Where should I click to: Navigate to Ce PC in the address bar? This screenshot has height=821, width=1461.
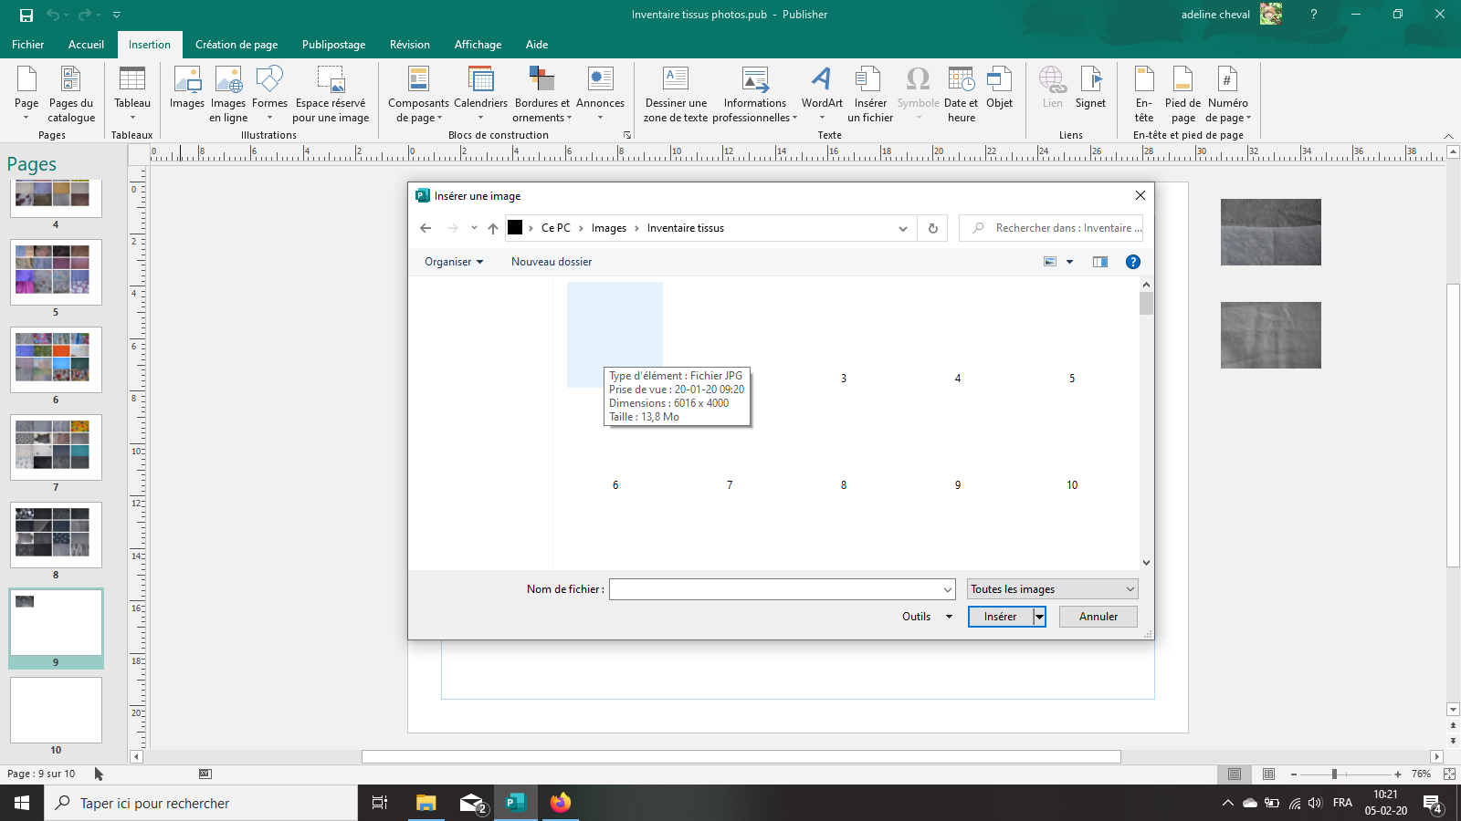point(555,228)
